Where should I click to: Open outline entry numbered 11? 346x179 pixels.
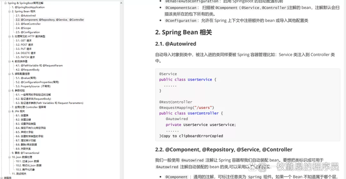coord(19,174)
